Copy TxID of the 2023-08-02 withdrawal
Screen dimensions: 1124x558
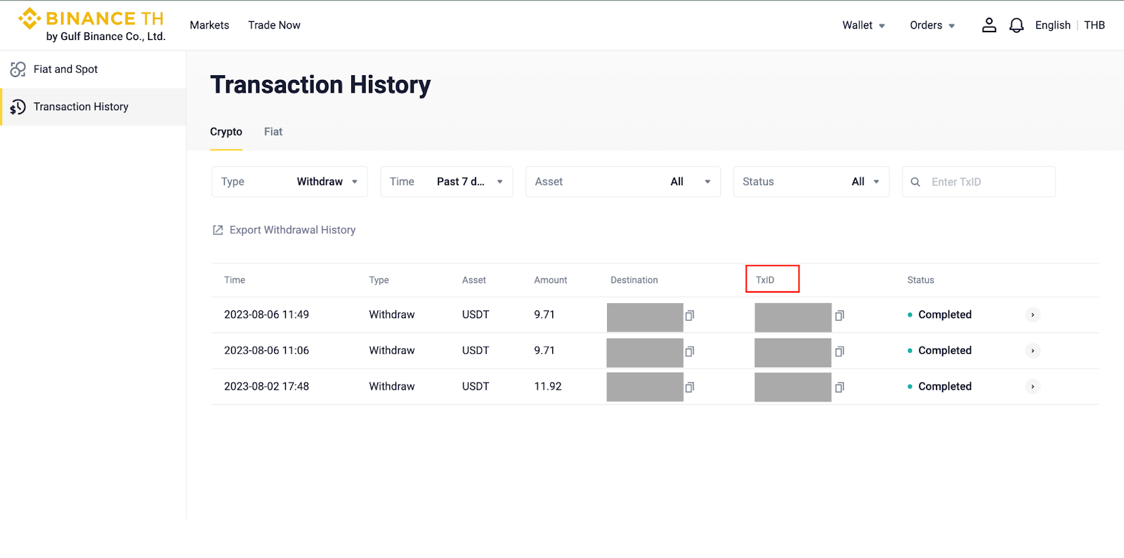point(839,387)
